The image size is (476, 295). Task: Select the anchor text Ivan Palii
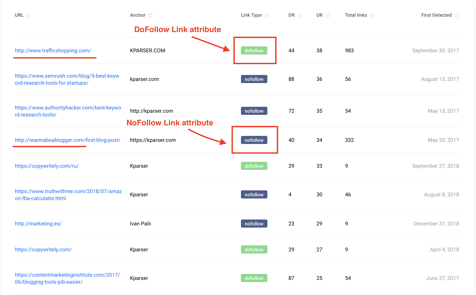point(140,224)
